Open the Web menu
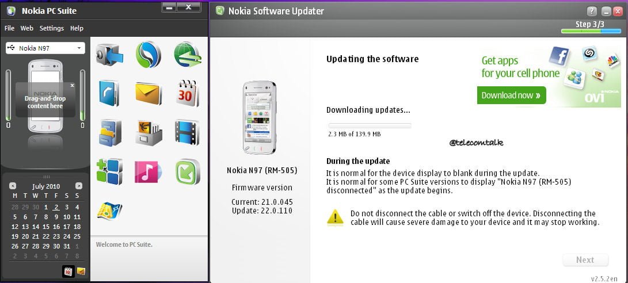628x283 pixels. (27, 28)
